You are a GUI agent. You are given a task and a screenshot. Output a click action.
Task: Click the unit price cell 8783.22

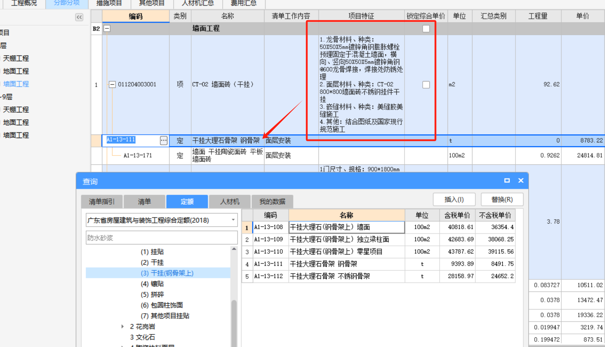pos(583,141)
